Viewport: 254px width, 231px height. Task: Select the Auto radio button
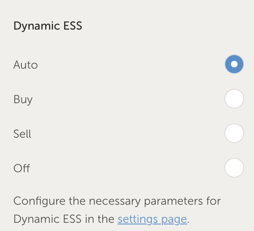tap(234, 65)
